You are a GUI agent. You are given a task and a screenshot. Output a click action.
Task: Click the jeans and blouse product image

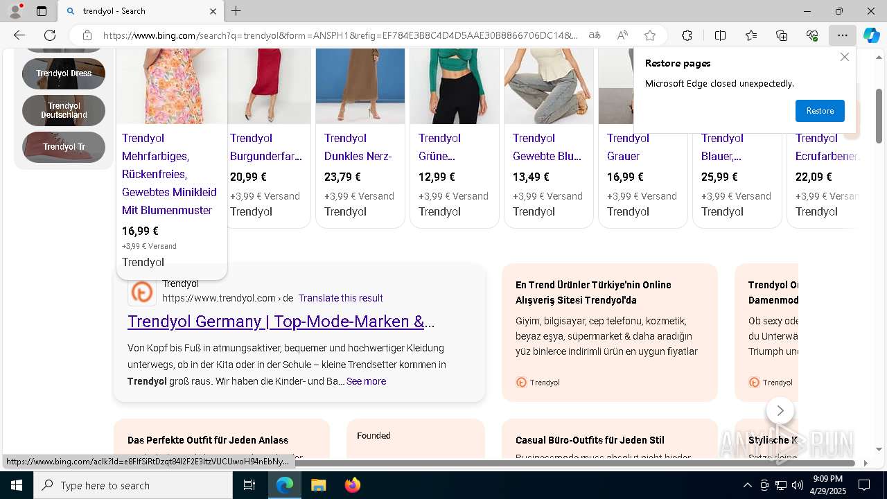coord(549,87)
